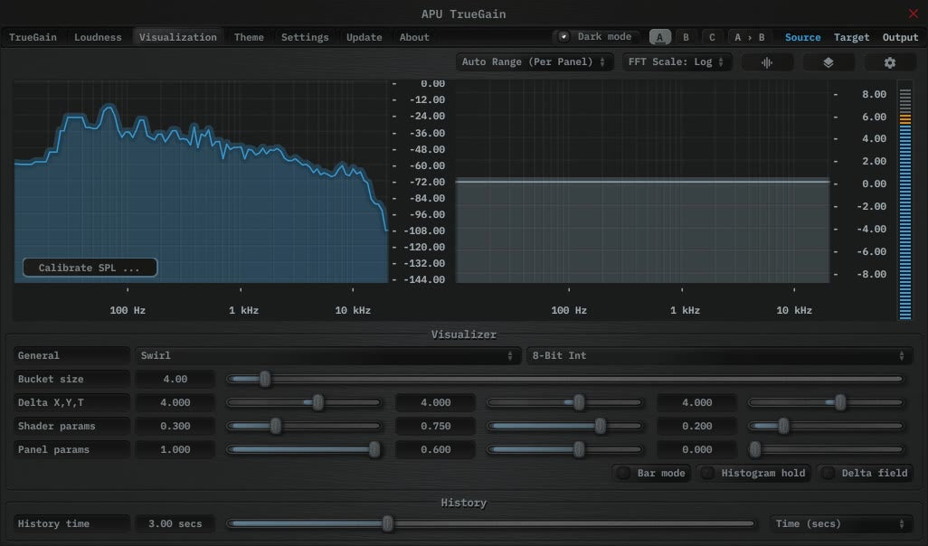The height and width of the screenshot is (546, 928).
Task: Adjust the Delta X slider
Action: [x=304, y=402]
